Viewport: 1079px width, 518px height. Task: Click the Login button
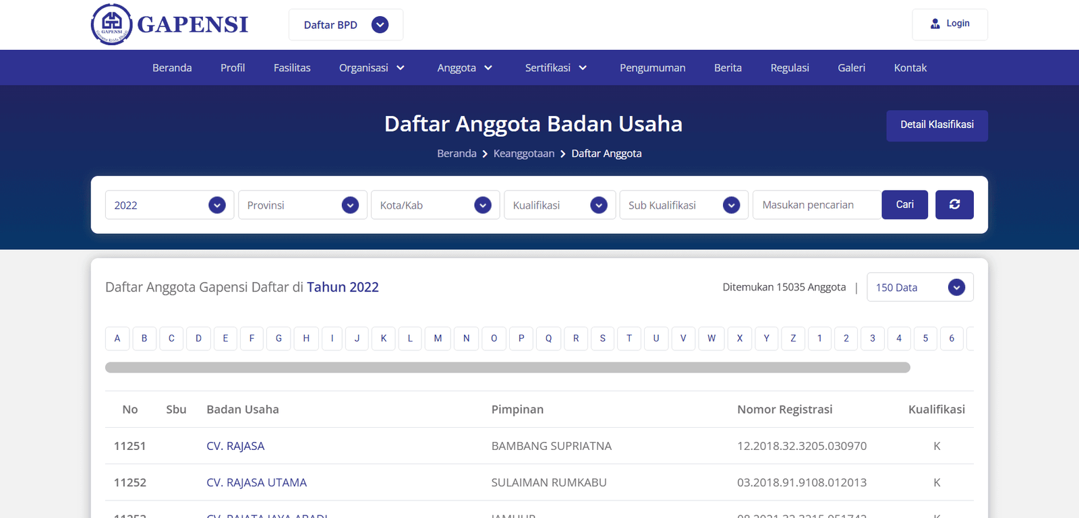(950, 24)
